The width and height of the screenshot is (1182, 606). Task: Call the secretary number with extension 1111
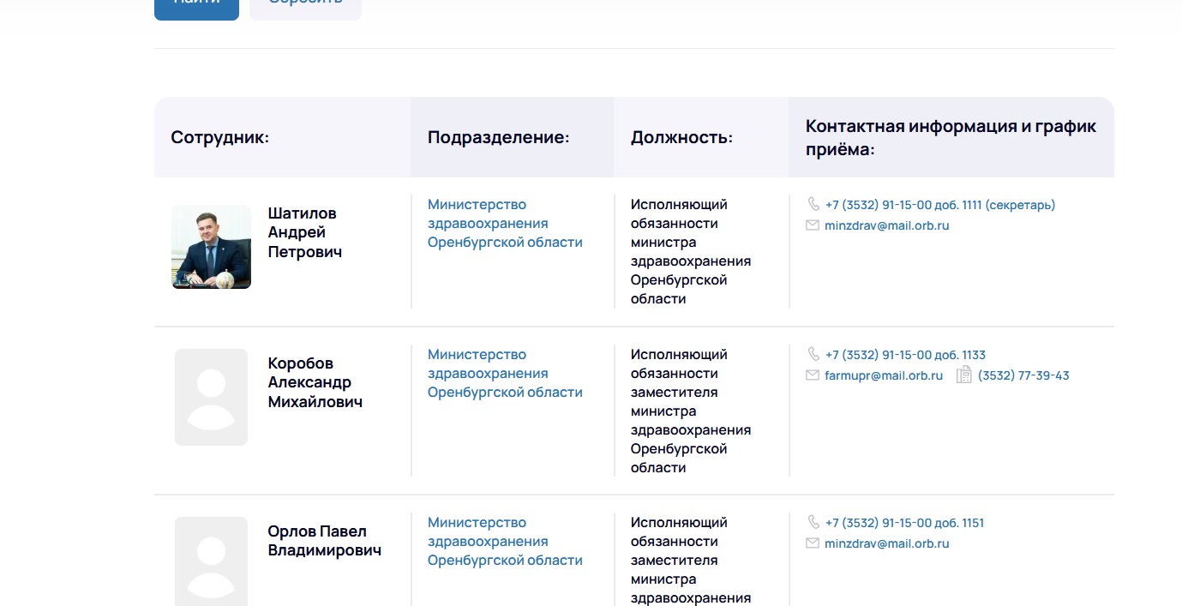[x=939, y=205]
